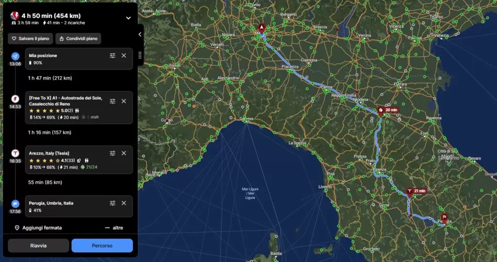Click the 41% arrival battery at Perugia

click(x=35, y=210)
